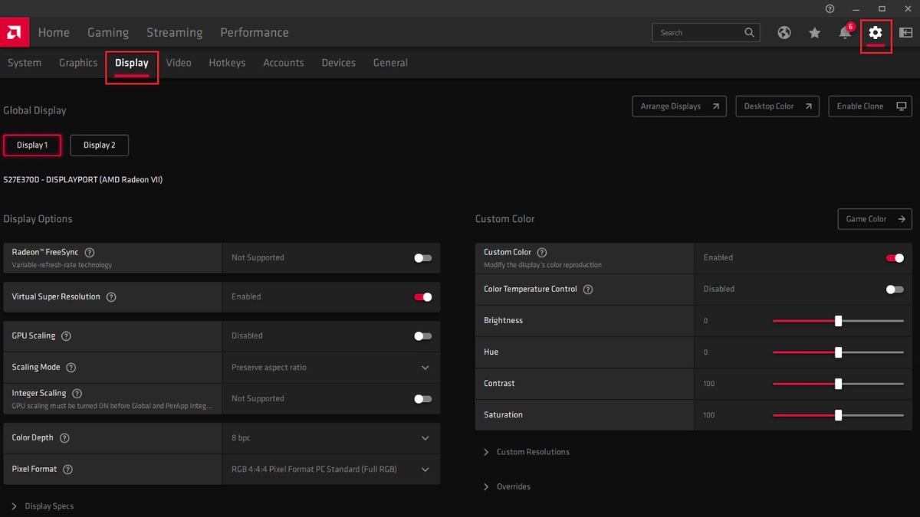Switch to the Video settings tab
The width and height of the screenshot is (920, 517).
(179, 63)
